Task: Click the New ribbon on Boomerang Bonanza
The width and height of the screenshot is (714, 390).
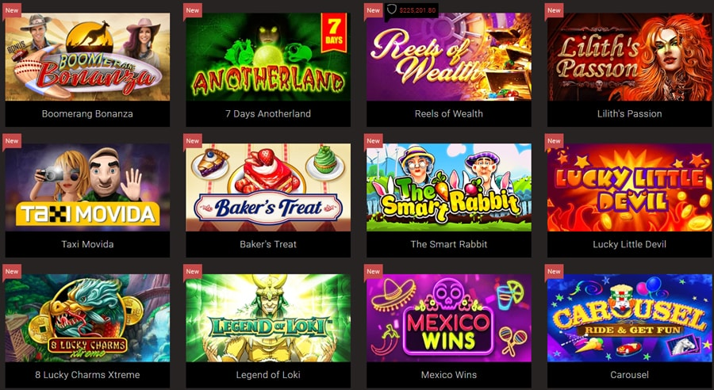Action: (12, 10)
